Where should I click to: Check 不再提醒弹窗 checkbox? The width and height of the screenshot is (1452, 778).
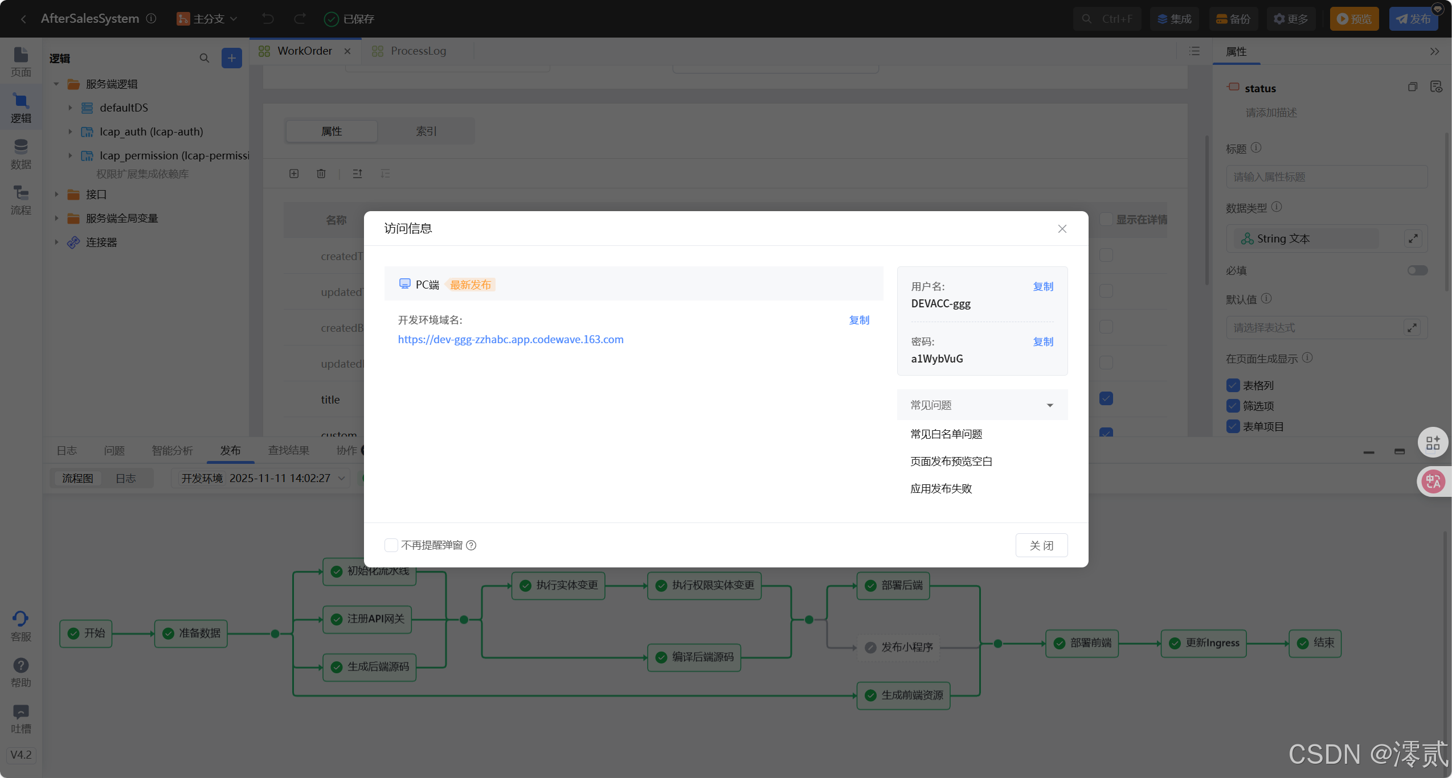coord(391,545)
